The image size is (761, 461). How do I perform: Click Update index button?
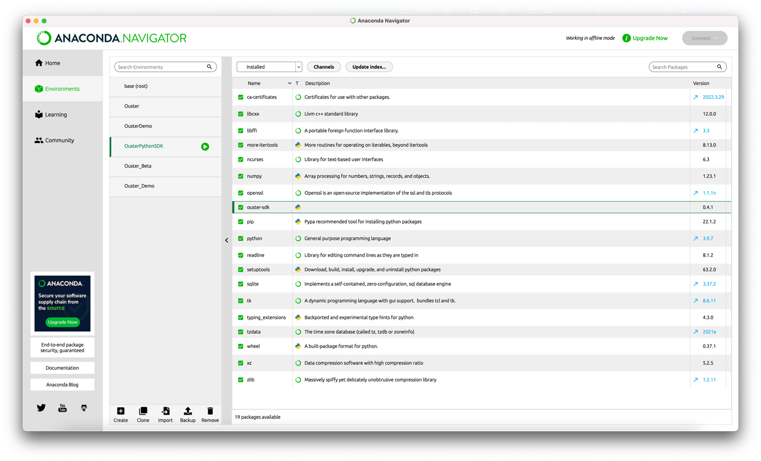coord(369,67)
